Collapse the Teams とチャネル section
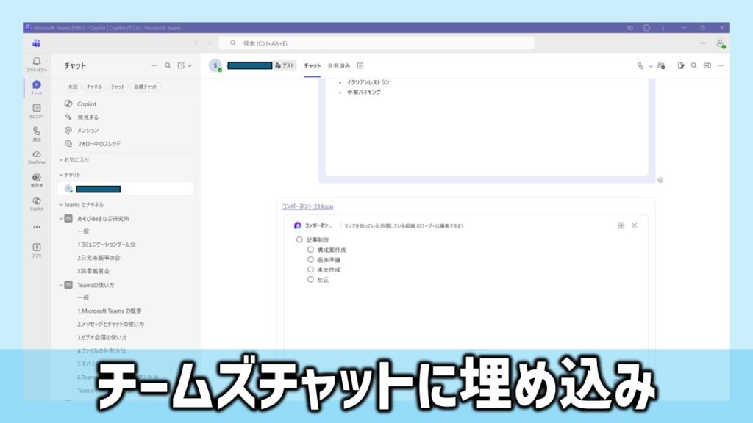This screenshot has width=753, height=423. click(x=61, y=204)
